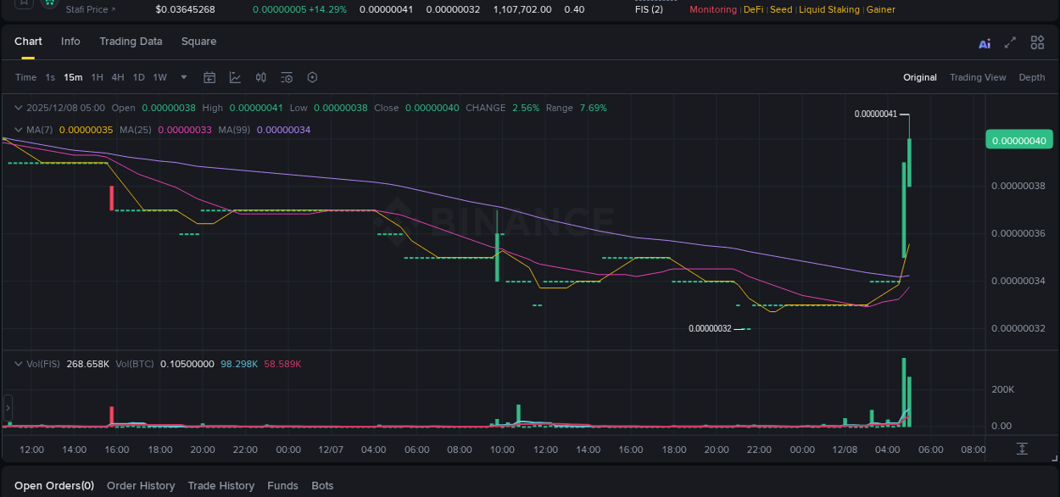This screenshot has height=497, width=1060.
Task: Switch chart to Trading View mode
Action: [x=978, y=77]
